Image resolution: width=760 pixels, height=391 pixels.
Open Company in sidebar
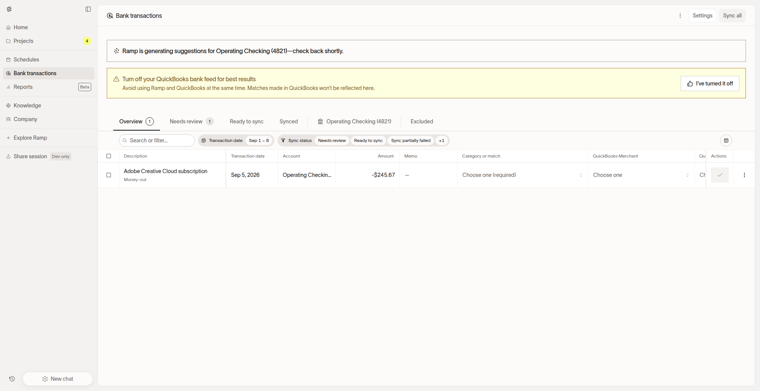(49, 119)
